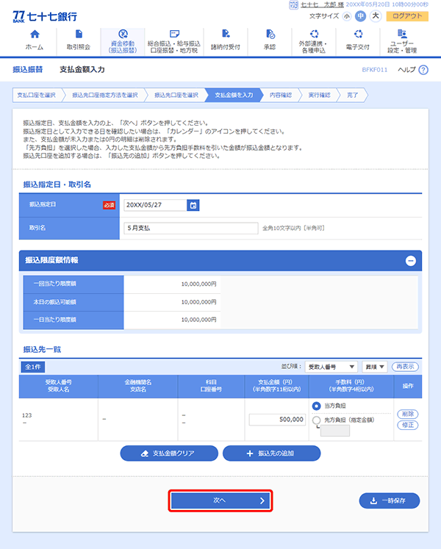The width and height of the screenshot is (441, 549).
Task: Open the 資金移動 (振込振替) menu
Action: pyautogui.click(x=122, y=41)
